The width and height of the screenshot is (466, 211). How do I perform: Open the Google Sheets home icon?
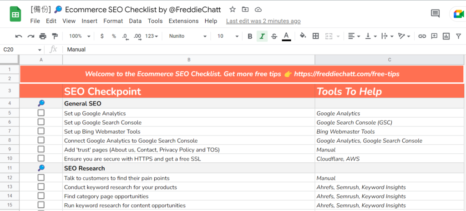(15, 14)
